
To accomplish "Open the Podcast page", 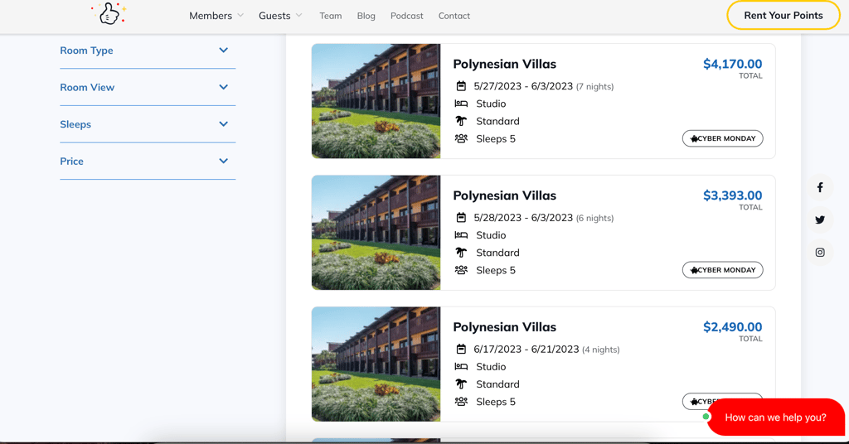I will 406,16.
